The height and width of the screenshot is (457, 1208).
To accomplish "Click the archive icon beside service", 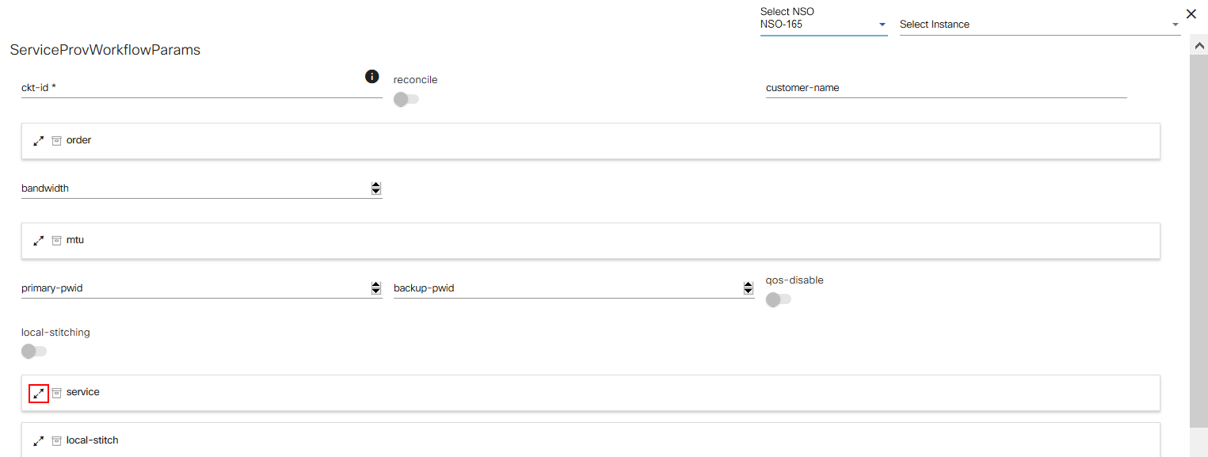I will tap(56, 393).
